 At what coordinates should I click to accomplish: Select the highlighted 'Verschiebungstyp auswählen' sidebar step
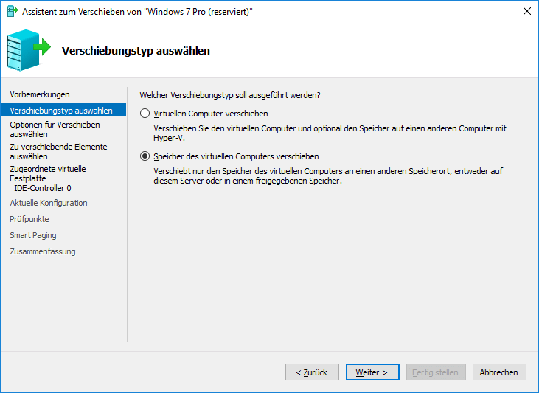(x=61, y=111)
